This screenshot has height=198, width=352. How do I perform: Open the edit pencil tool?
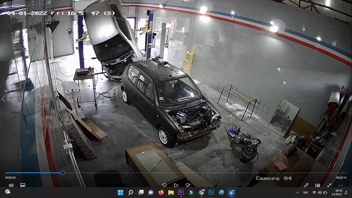(x=306, y=185)
